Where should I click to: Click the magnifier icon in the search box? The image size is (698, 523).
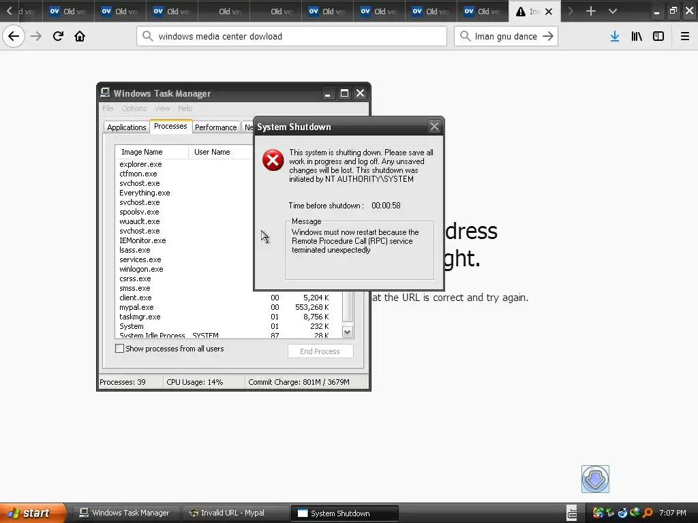[x=465, y=36]
